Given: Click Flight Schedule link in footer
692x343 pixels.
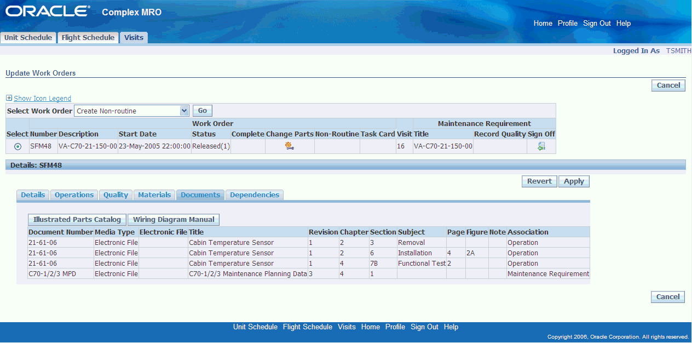Looking at the screenshot, I should click(x=308, y=327).
